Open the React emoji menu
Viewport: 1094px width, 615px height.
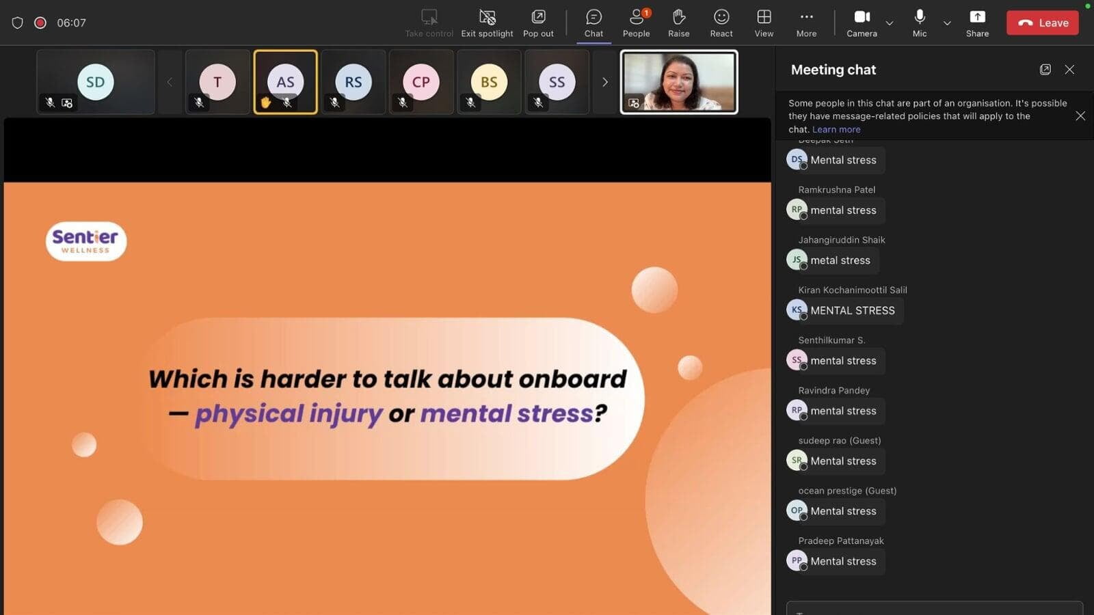721,23
